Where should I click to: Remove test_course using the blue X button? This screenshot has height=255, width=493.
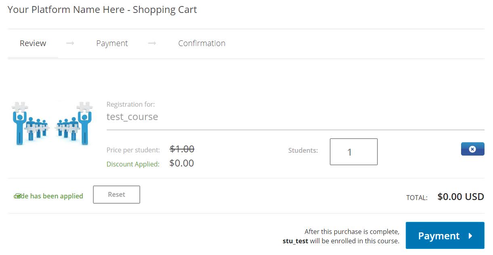tap(472, 149)
